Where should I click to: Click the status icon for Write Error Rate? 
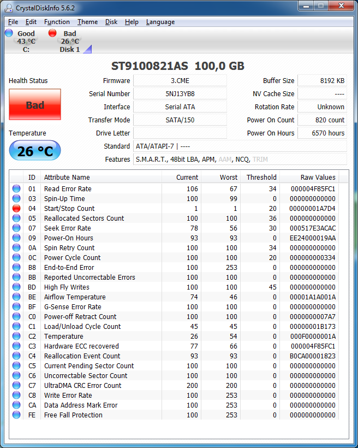(x=16, y=395)
